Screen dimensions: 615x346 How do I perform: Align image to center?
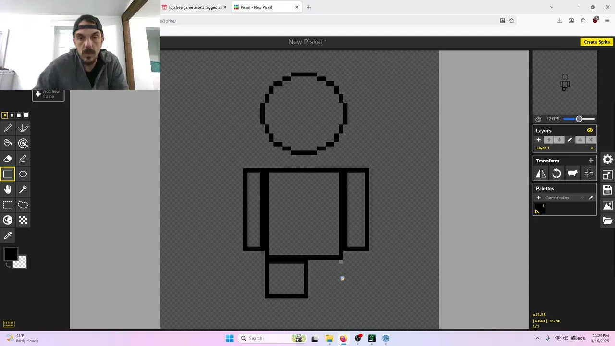(589, 173)
